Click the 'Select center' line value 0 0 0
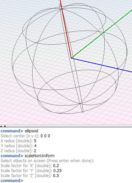The image size is (132, 183). click(45, 136)
